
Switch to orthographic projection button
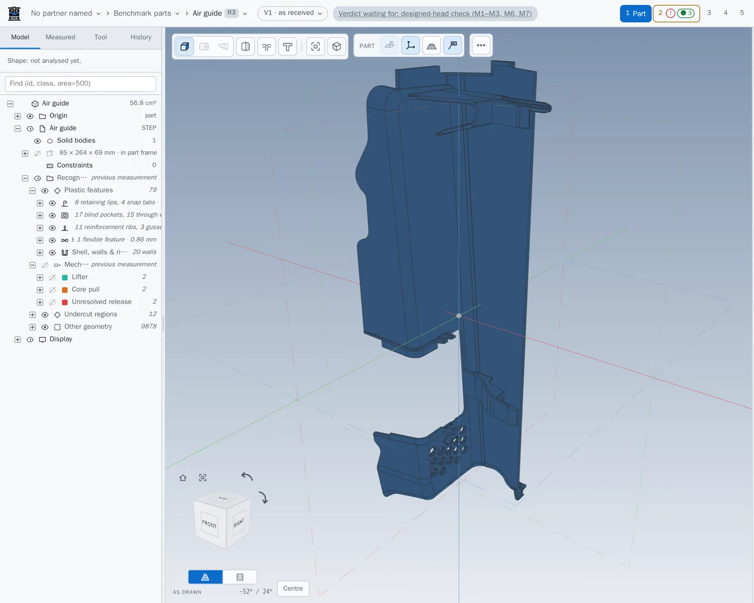coord(240,577)
